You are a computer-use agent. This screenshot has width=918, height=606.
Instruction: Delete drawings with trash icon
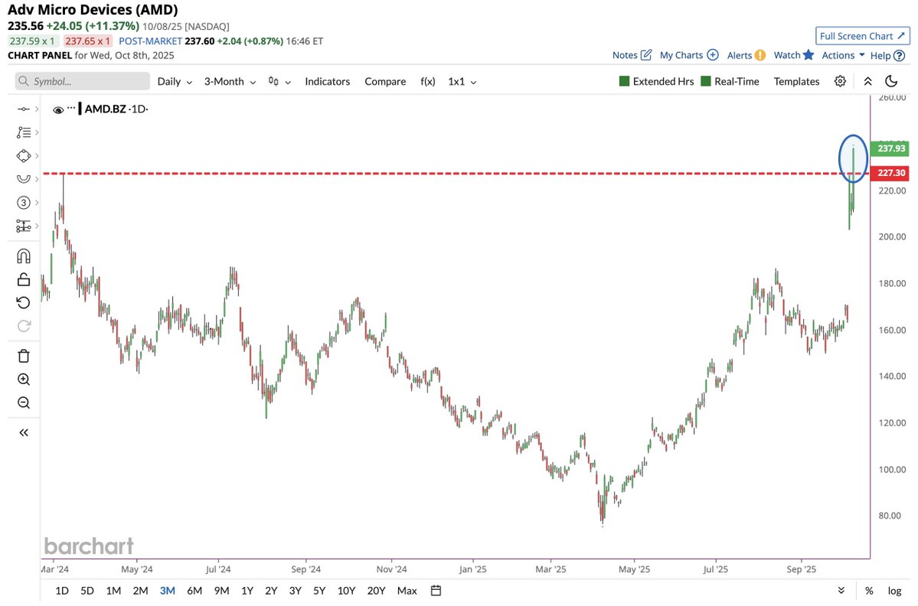coord(24,356)
